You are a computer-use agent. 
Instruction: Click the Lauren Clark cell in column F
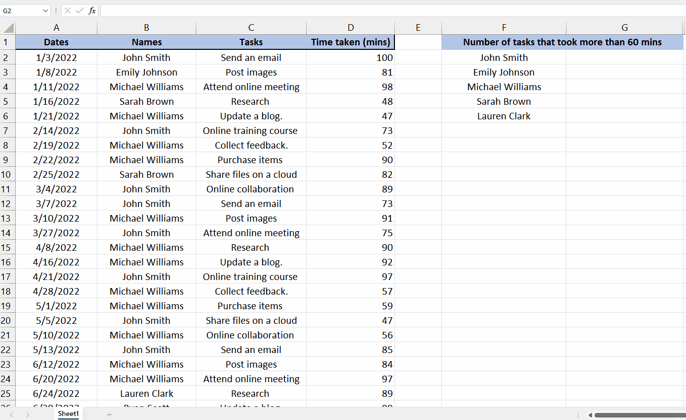tap(504, 116)
